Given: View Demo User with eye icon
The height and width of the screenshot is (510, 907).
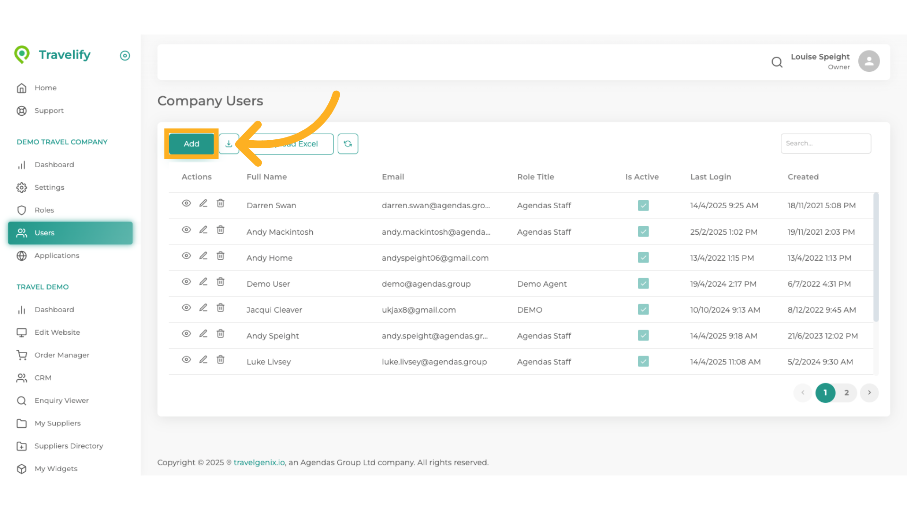Looking at the screenshot, I should tap(186, 282).
